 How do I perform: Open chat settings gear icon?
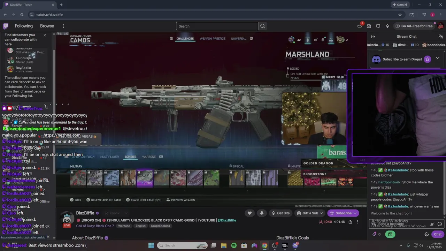click(x=426, y=234)
